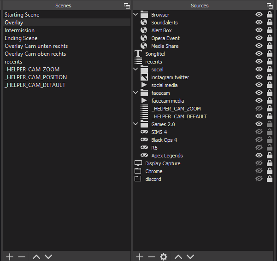Lock the SIMS 4 source
277x261 pixels.
270,132
